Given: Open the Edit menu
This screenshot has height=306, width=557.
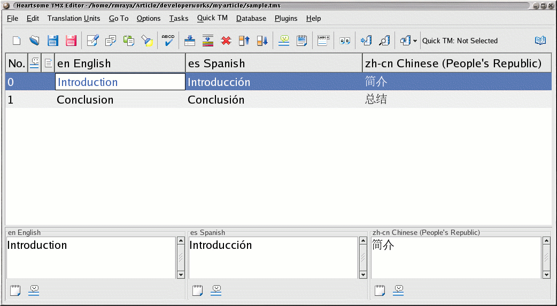Looking at the screenshot, I should 33,19.
